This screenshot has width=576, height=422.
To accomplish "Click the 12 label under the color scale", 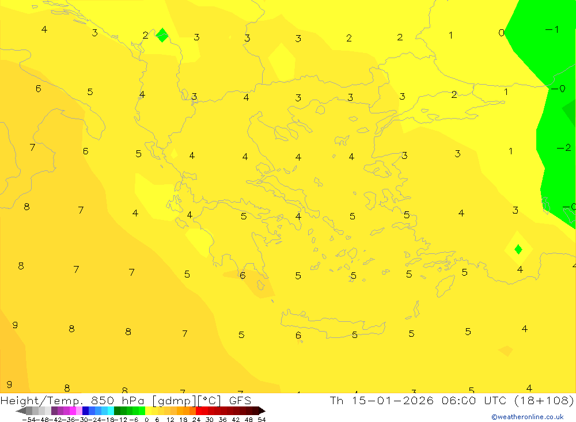I will point(170,420).
